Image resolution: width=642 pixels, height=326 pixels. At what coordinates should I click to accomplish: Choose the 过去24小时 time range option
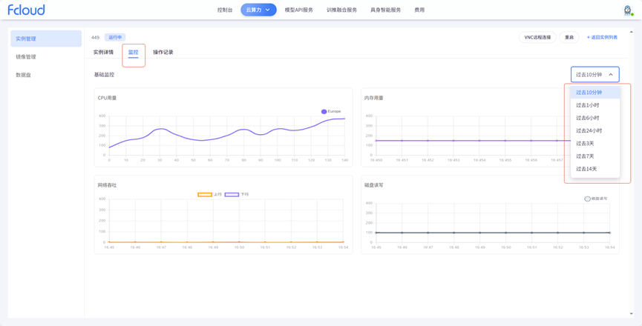coord(589,130)
